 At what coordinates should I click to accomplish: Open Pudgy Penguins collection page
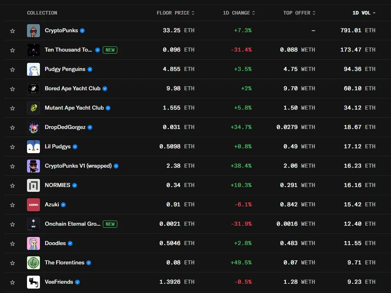pyautogui.click(x=65, y=69)
